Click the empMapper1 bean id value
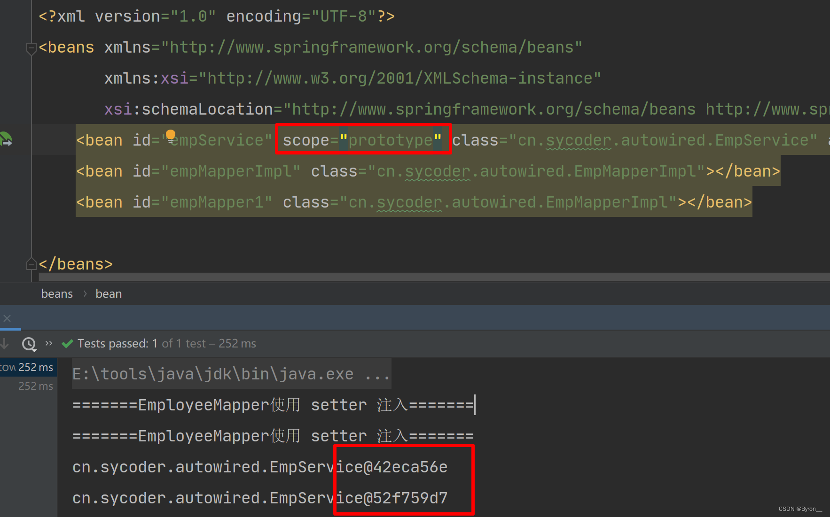This screenshot has height=517, width=830. tap(216, 202)
